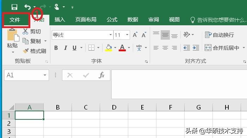The width and height of the screenshot is (247, 138).
Task: Apply cell borders icon
Action: (x=91, y=47)
